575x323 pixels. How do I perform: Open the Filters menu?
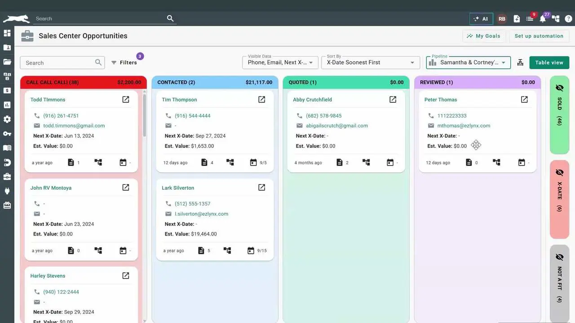point(124,62)
